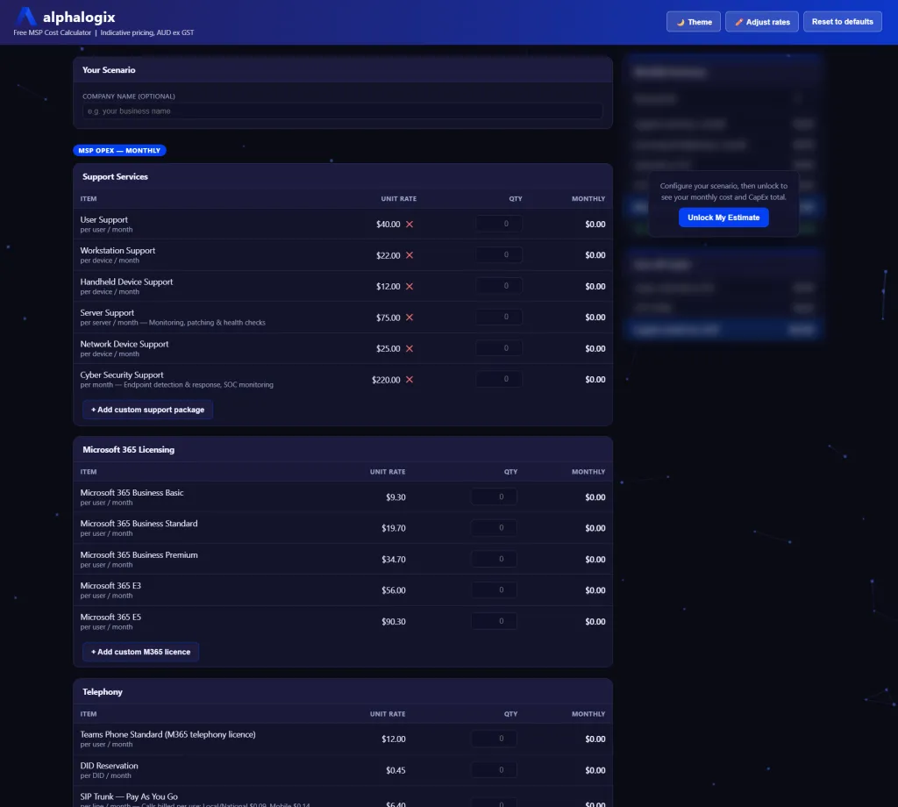This screenshot has height=807, width=898.
Task: Select Teams Phone Standard quantity field
Action: 495,739
